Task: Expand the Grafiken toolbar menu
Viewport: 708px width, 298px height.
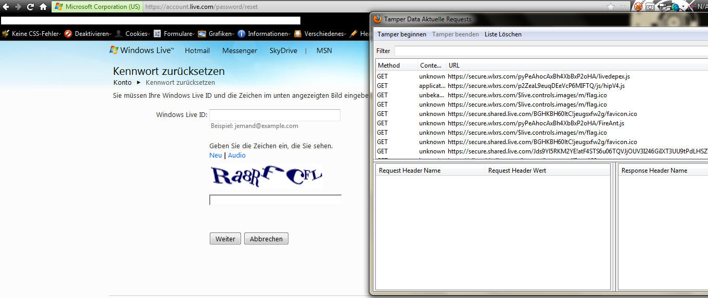Action: click(216, 34)
